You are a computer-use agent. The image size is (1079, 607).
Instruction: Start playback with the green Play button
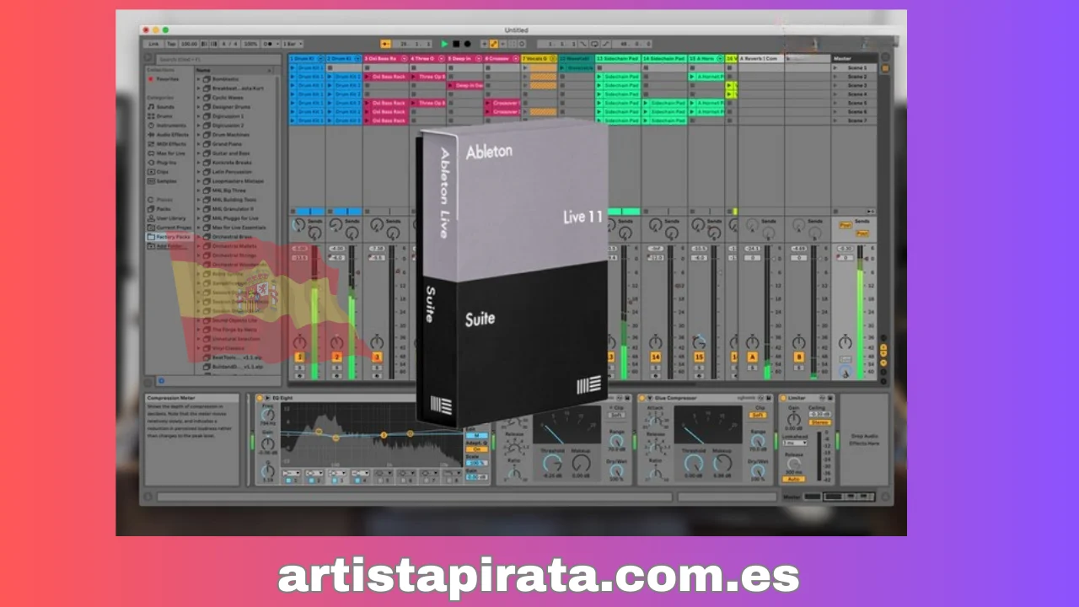pos(444,44)
